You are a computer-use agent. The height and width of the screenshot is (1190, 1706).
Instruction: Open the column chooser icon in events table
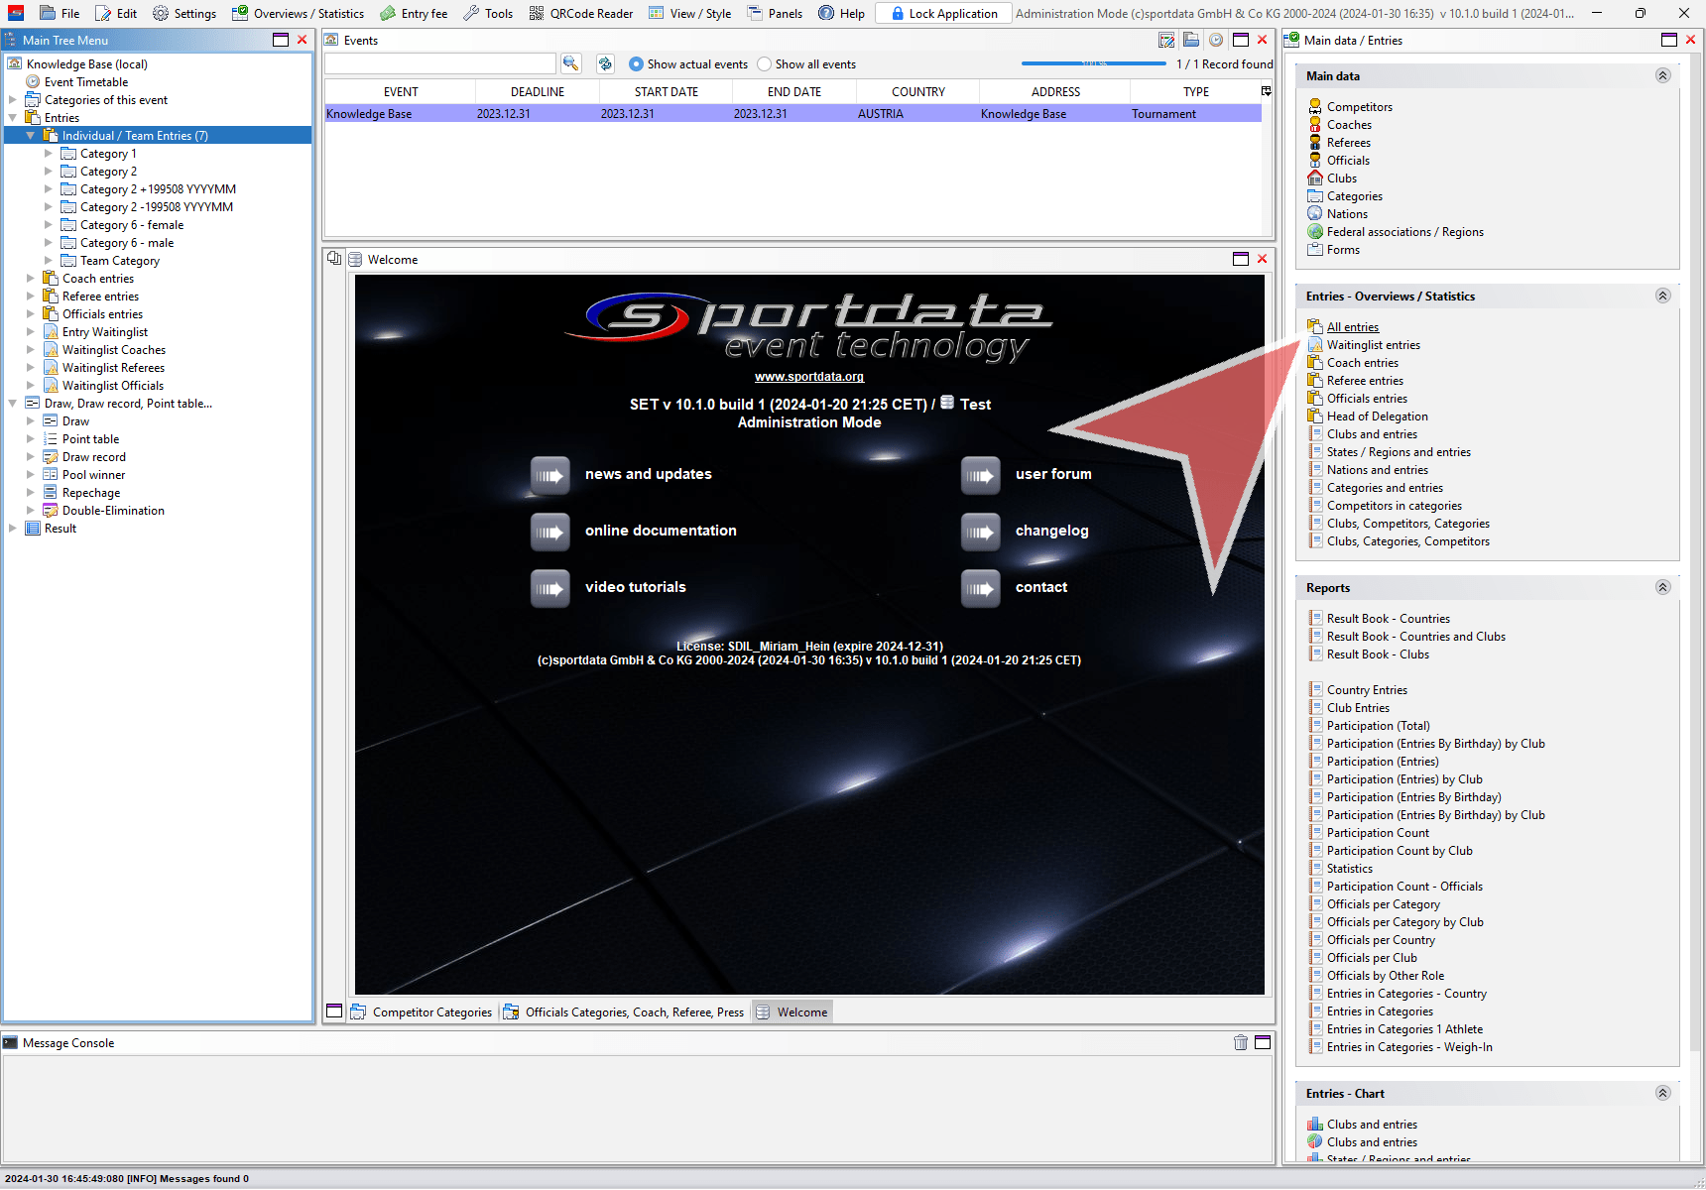point(1266,91)
